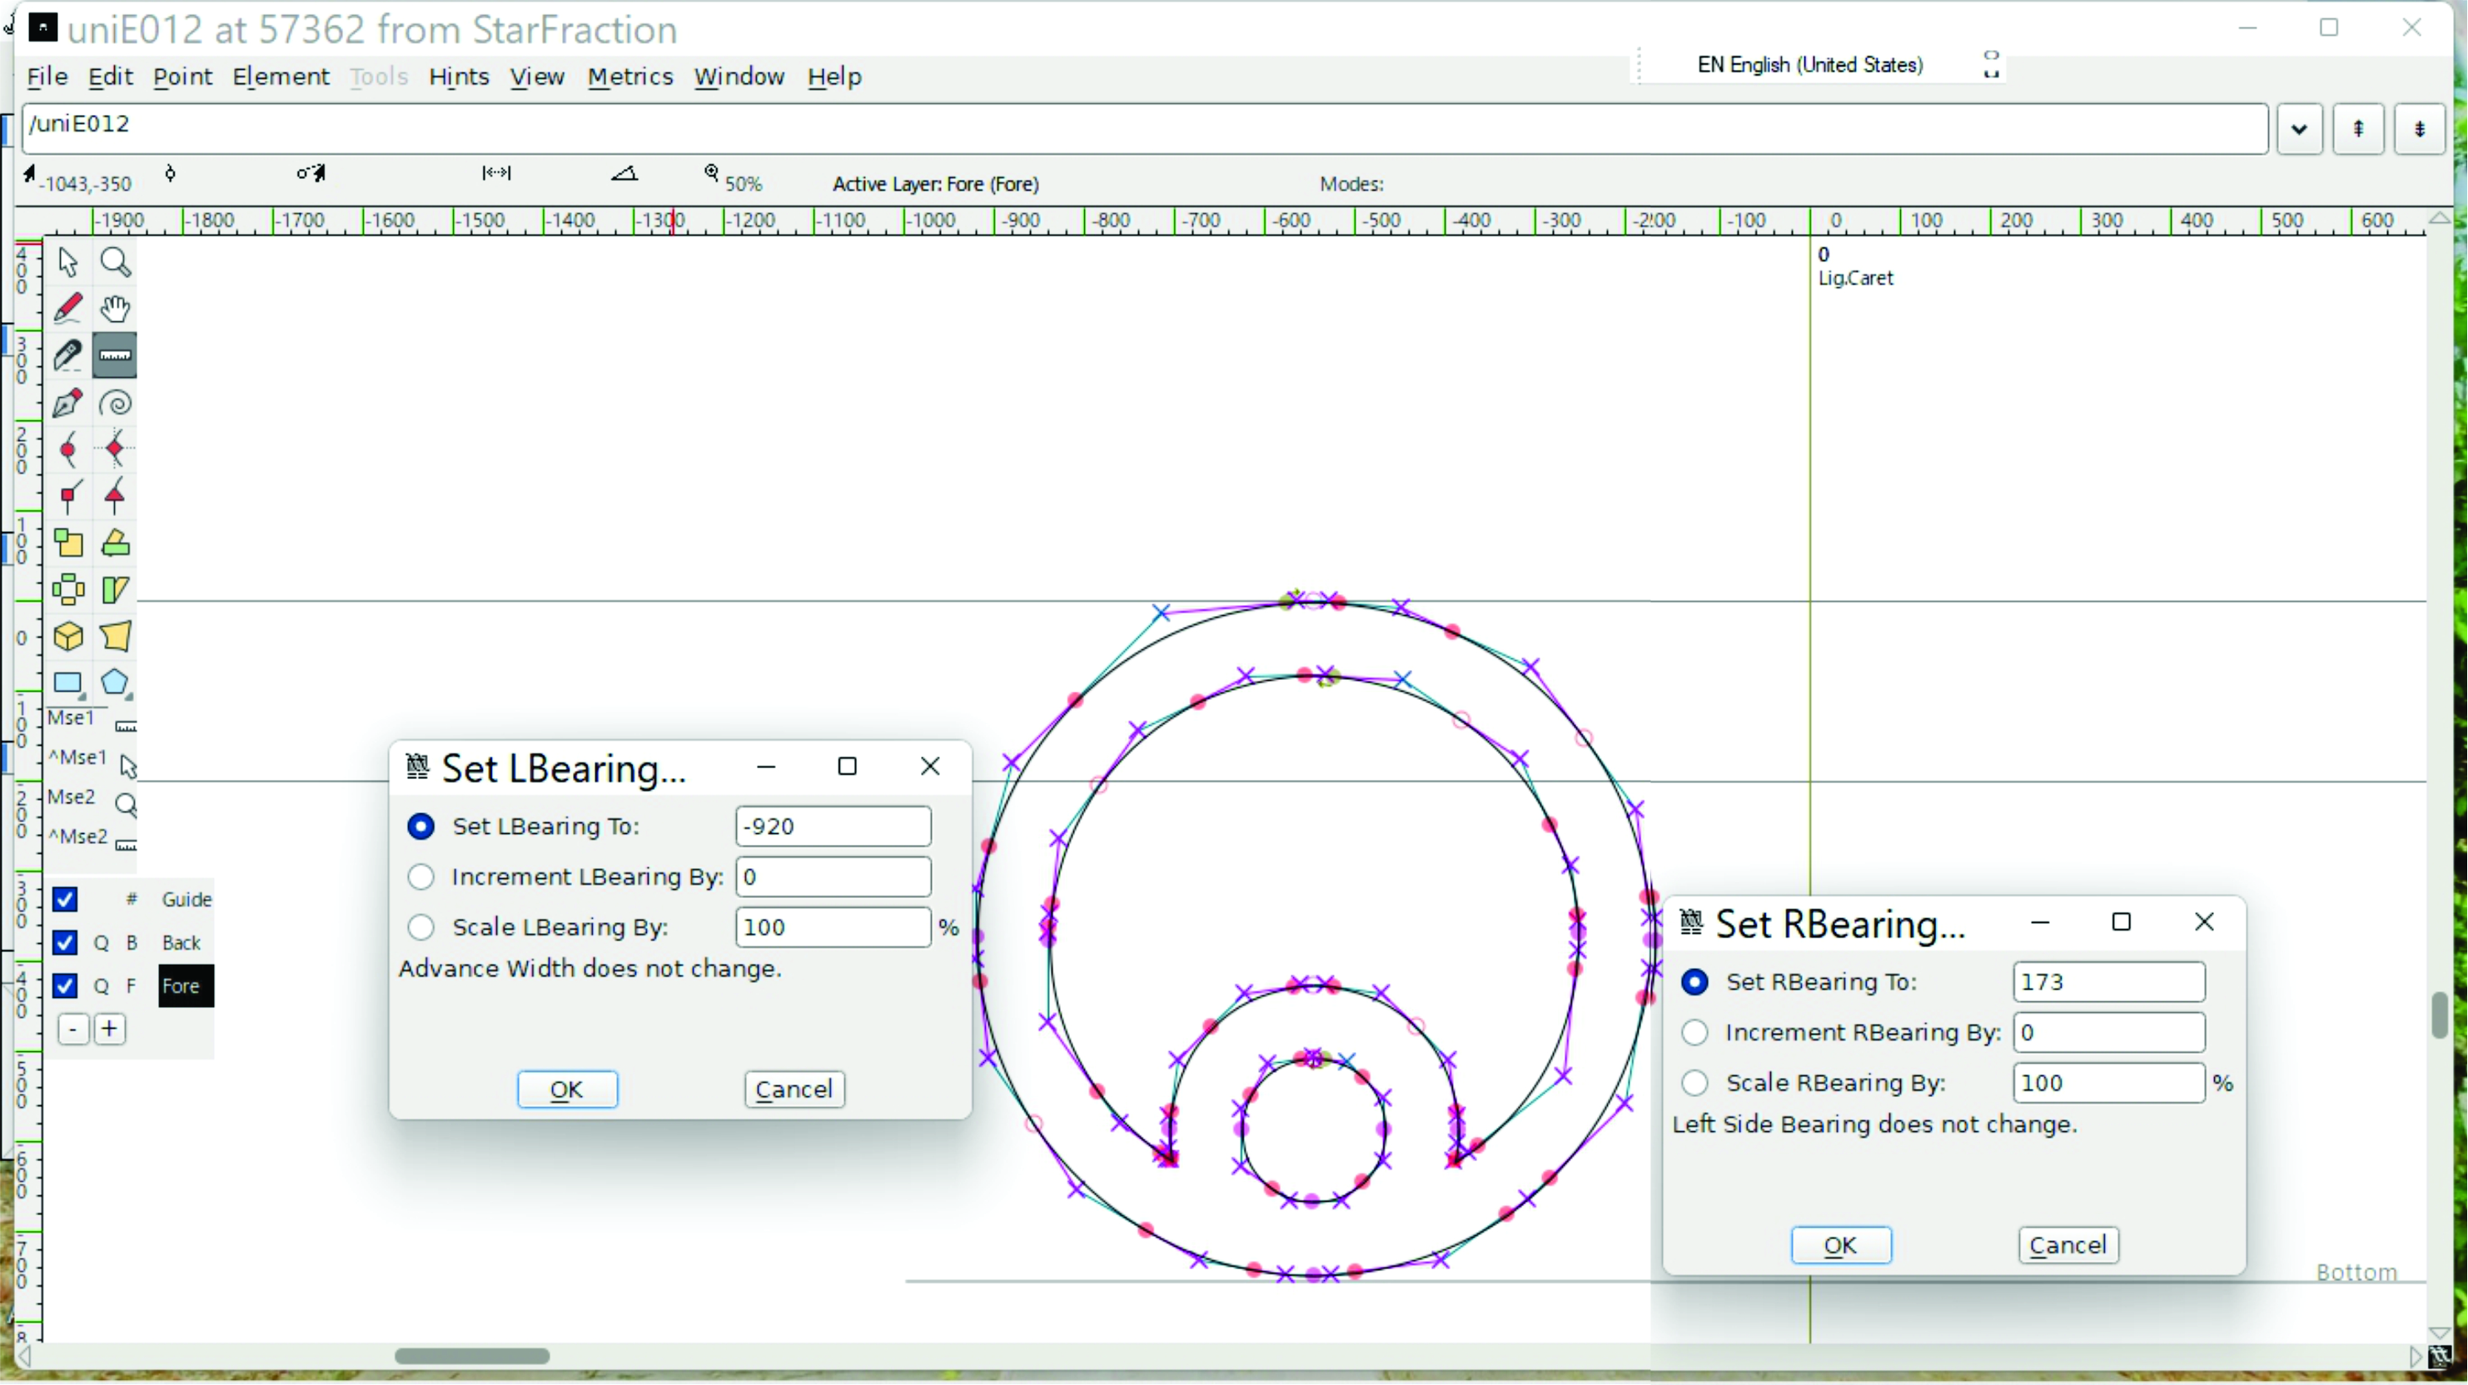Uncheck the Guide layer visibility checkbox

(x=65, y=900)
